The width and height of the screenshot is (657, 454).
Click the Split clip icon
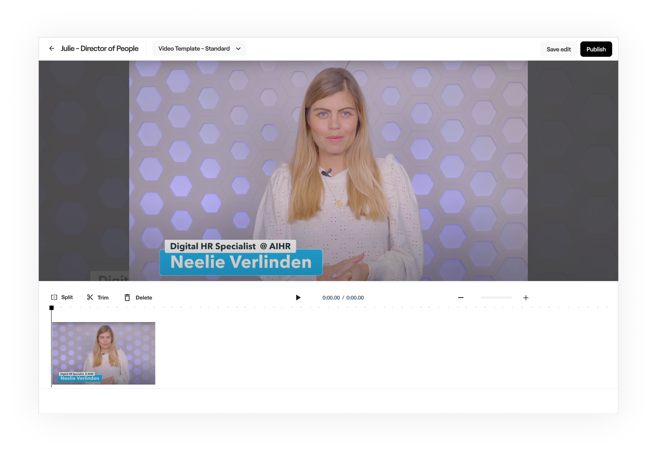pos(54,297)
